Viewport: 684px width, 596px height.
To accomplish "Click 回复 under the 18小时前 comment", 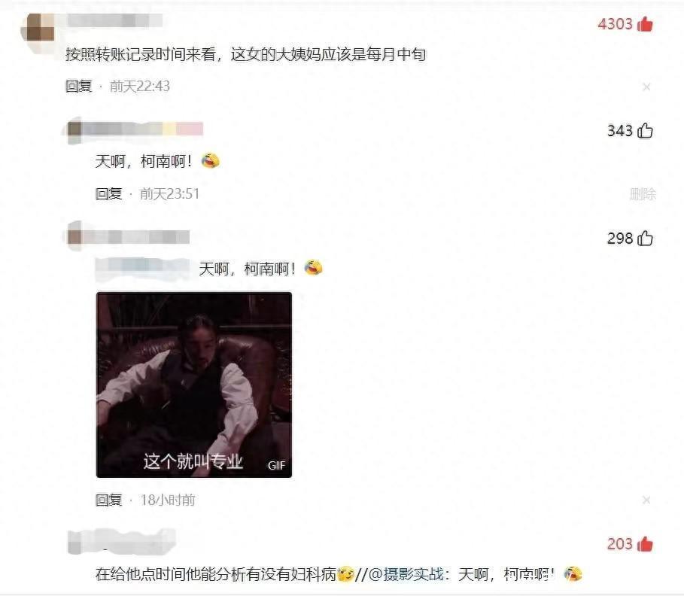I will tap(108, 500).
